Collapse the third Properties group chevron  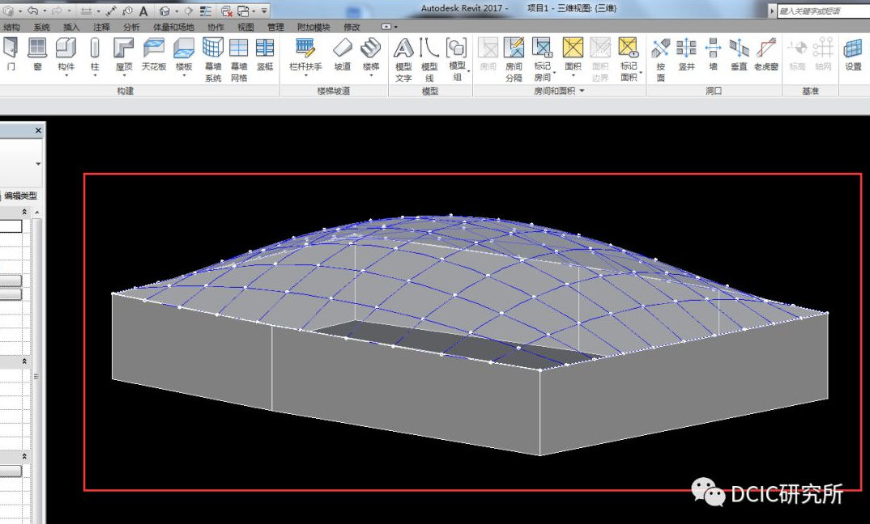pos(24,457)
